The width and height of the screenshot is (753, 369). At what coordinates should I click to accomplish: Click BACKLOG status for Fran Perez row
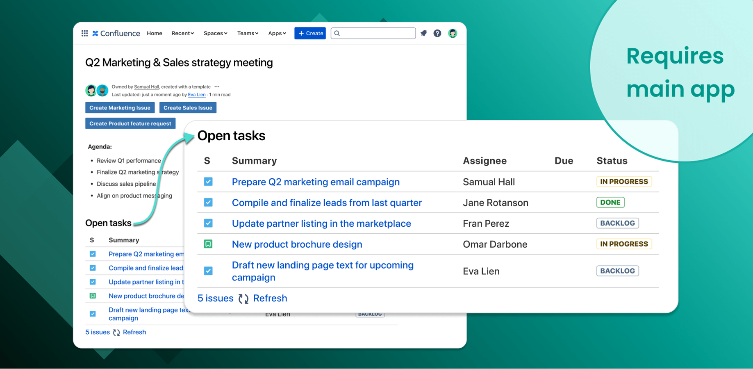point(617,223)
